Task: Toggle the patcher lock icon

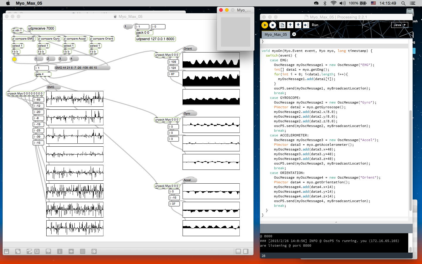Action: pyautogui.click(x=6, y=251)
